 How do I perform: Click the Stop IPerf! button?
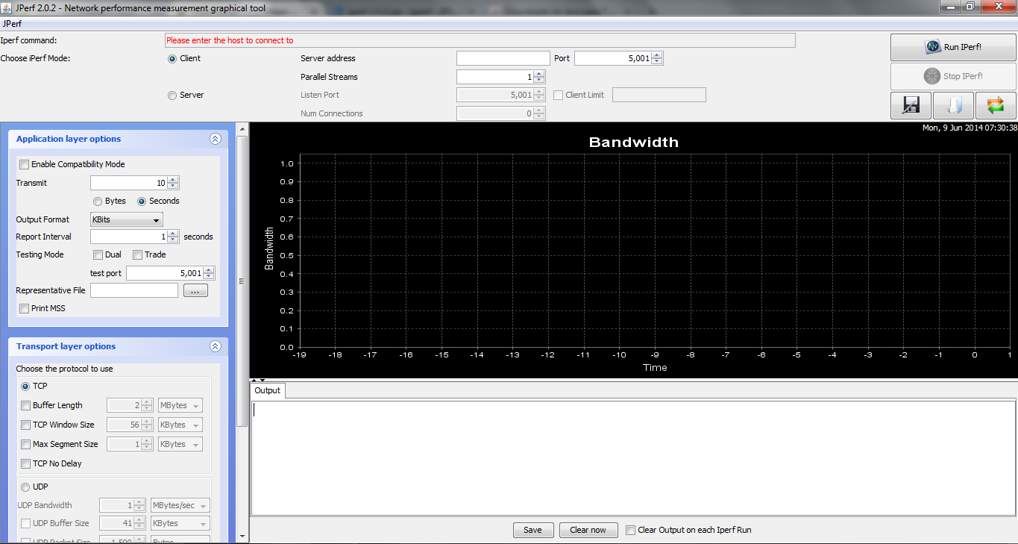point(953,76)
